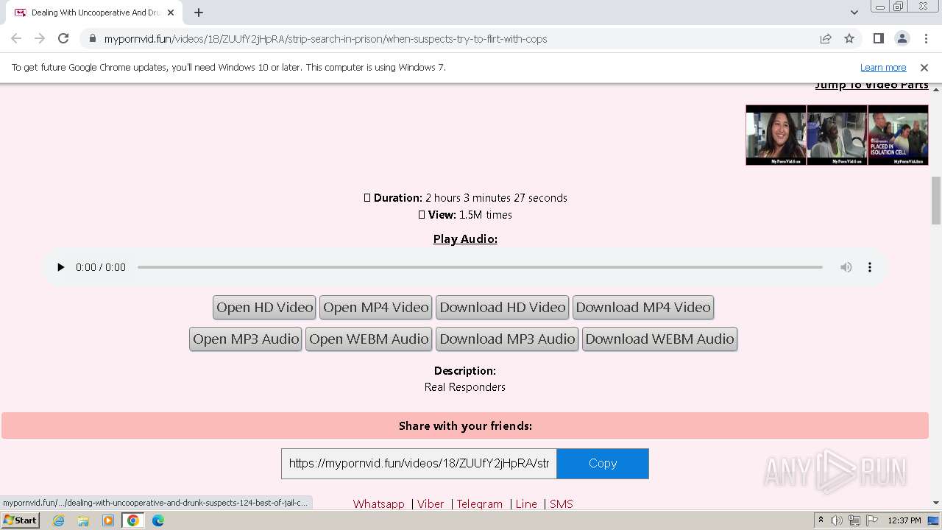The height and width of the screenshot is (530, 942).
Task: Reload the current page
Action: click(x=63, y=39)
